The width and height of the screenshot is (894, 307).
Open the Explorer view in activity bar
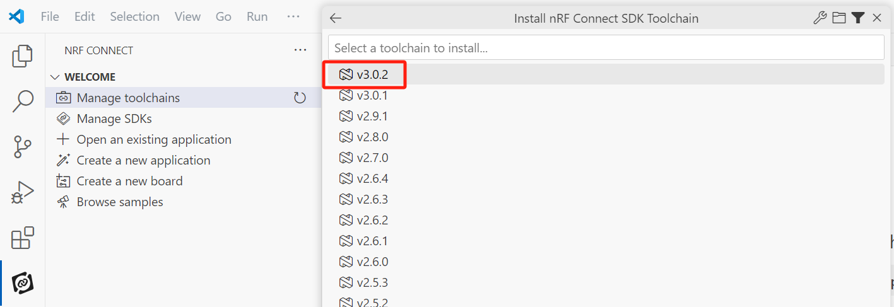click(23, 56)
